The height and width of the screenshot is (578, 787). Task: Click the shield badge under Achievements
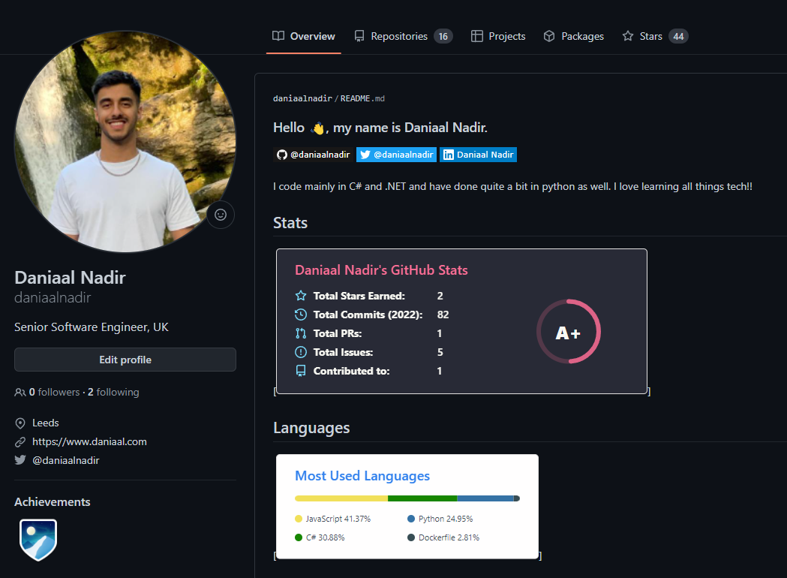(38, 540)
